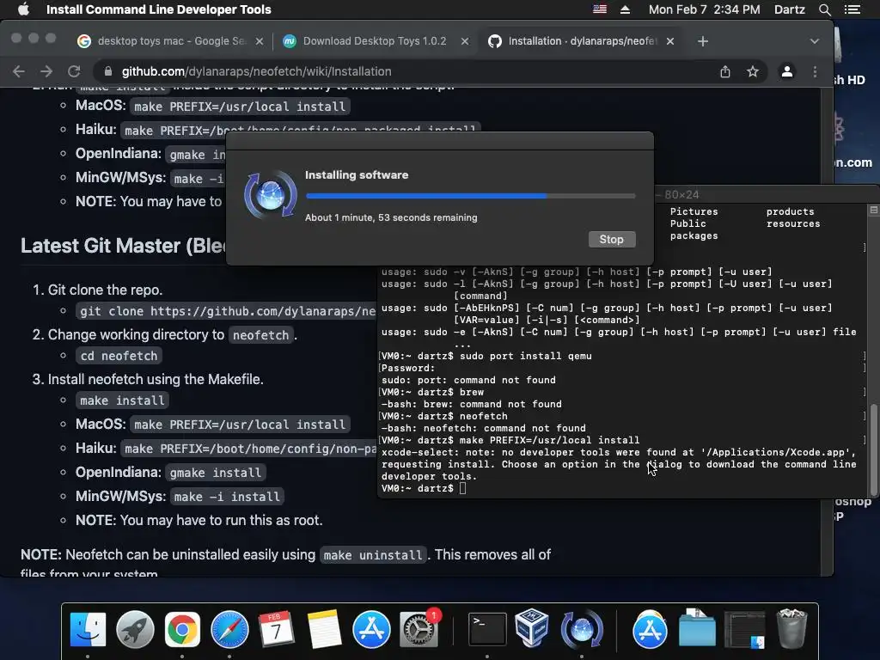The height and width of the screenshot is (660, 880).
Task: Open Safari from the Dock
Action: [229, 629]
